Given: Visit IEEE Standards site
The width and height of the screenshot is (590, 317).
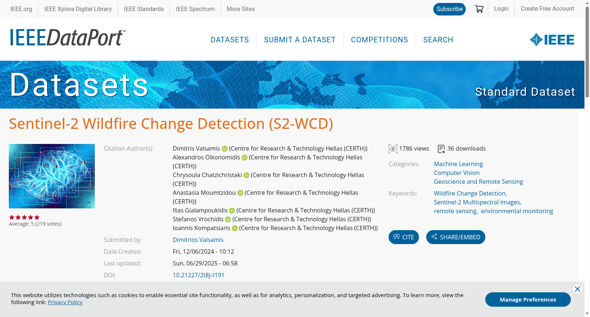Looking at the screenshot, I should pos(144,9).
